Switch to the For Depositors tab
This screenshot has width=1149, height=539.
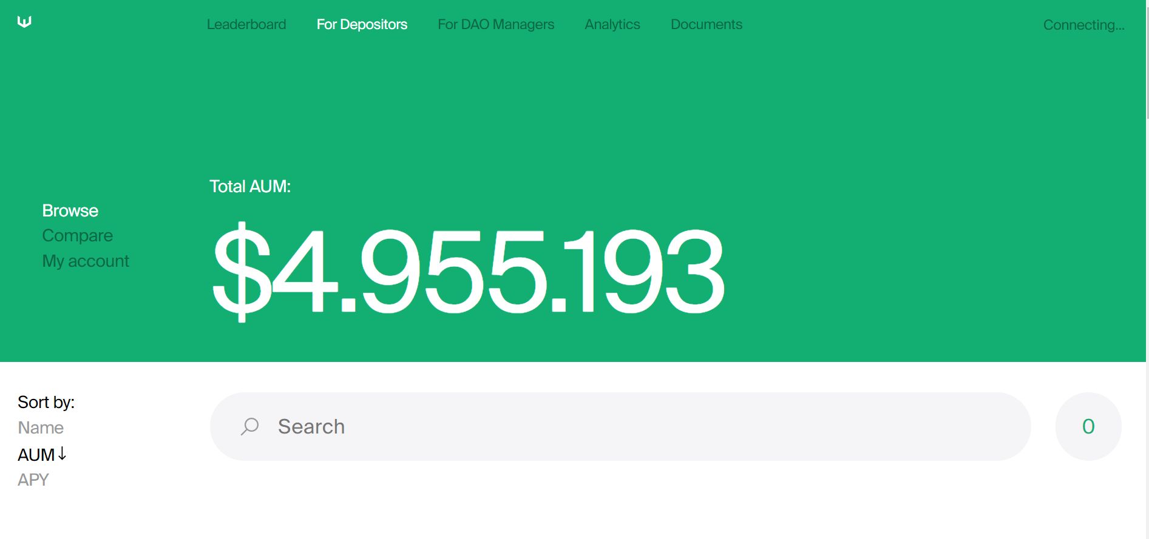(362, 24)
